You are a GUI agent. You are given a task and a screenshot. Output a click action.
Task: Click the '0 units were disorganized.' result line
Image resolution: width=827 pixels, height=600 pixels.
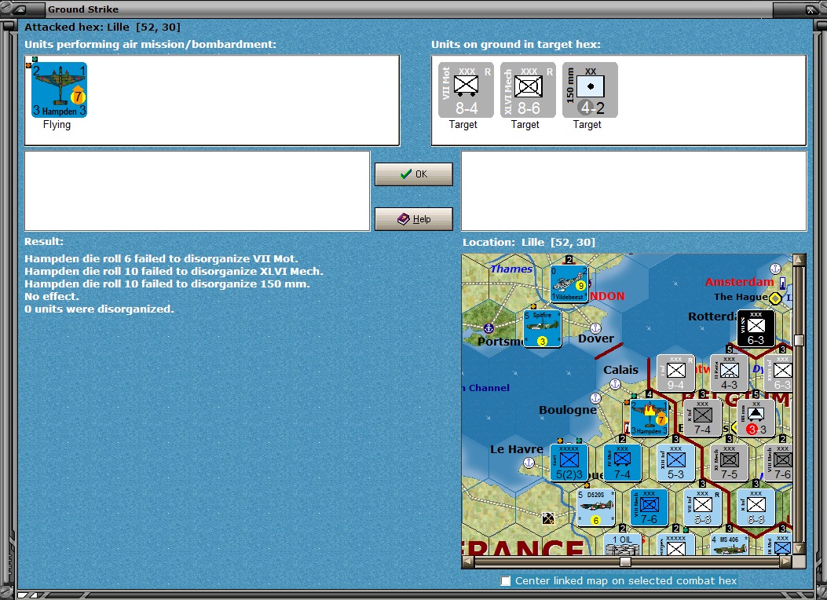point(99,309)
